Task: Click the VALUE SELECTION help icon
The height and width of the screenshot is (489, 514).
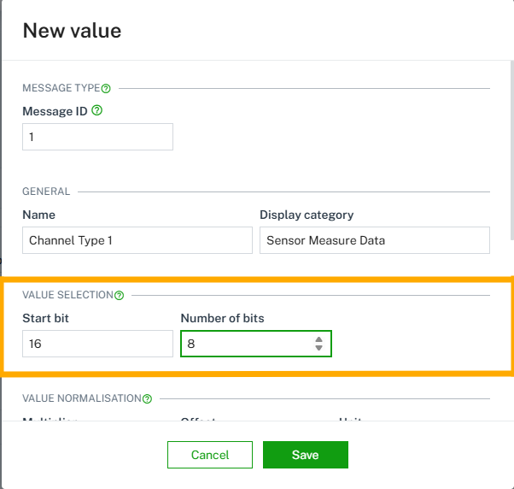Action: pos(119,295)
